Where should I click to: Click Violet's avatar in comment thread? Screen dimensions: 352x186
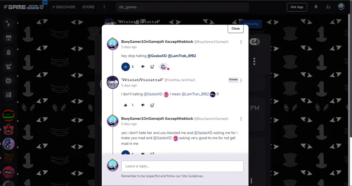pyautogui.click(x=113, y=82)
